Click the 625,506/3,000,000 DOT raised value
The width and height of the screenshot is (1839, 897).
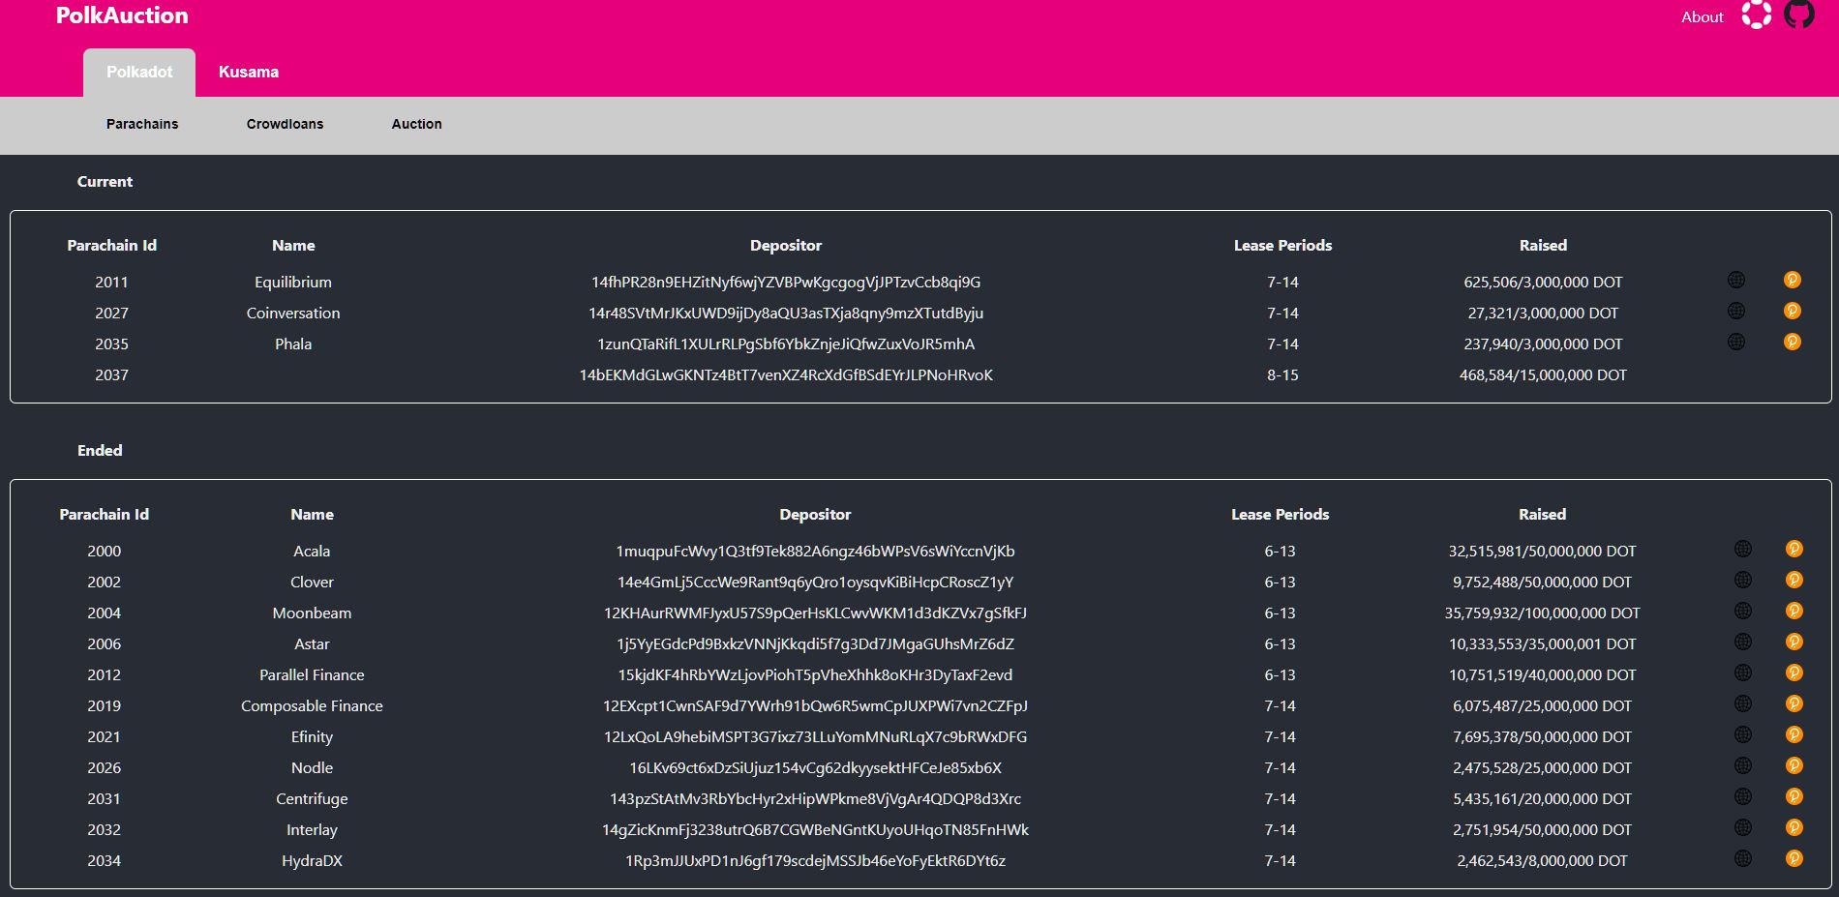click(1543, 283)
